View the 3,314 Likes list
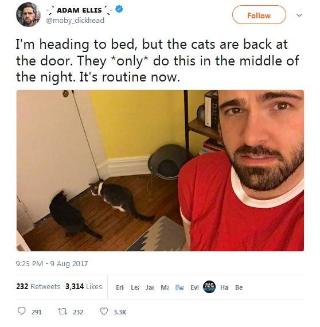This screenshot has height=327, width=320. [x=84, y=286]
